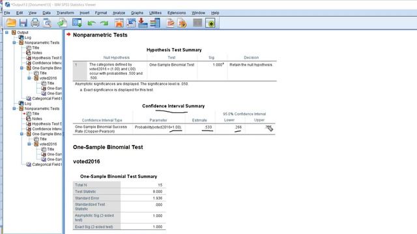Open the Extensions menu
Viewport: 417px width, 234px height.
click(177, 13)
